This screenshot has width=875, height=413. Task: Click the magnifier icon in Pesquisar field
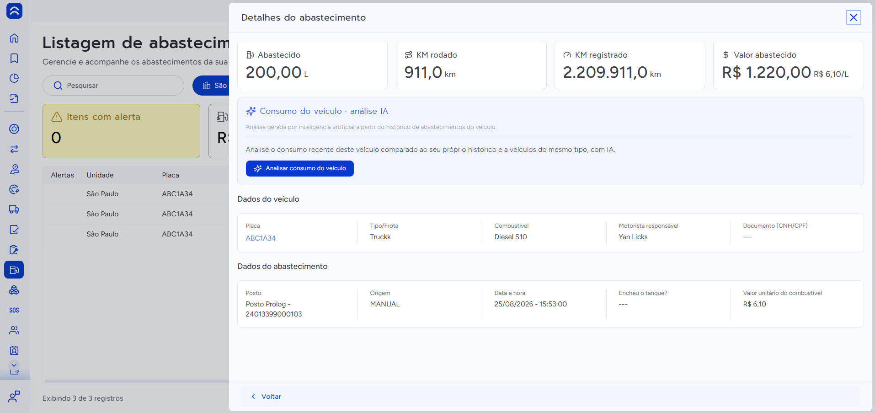(58, 86)
